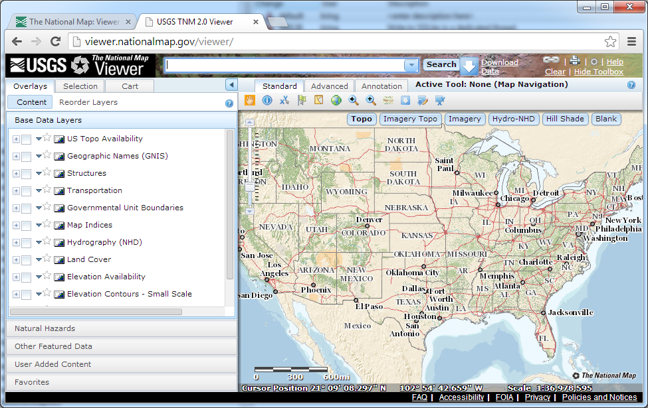Image resolution: width=648 pixels, height=408 pixels.
Task: Select the download-with-pencil draw tool
Action: [423, 100]
